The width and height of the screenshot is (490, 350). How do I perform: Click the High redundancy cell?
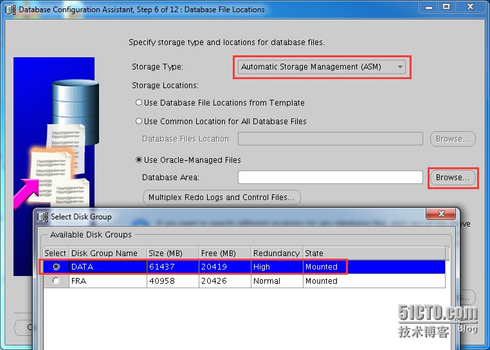click(x=277, y=267)
